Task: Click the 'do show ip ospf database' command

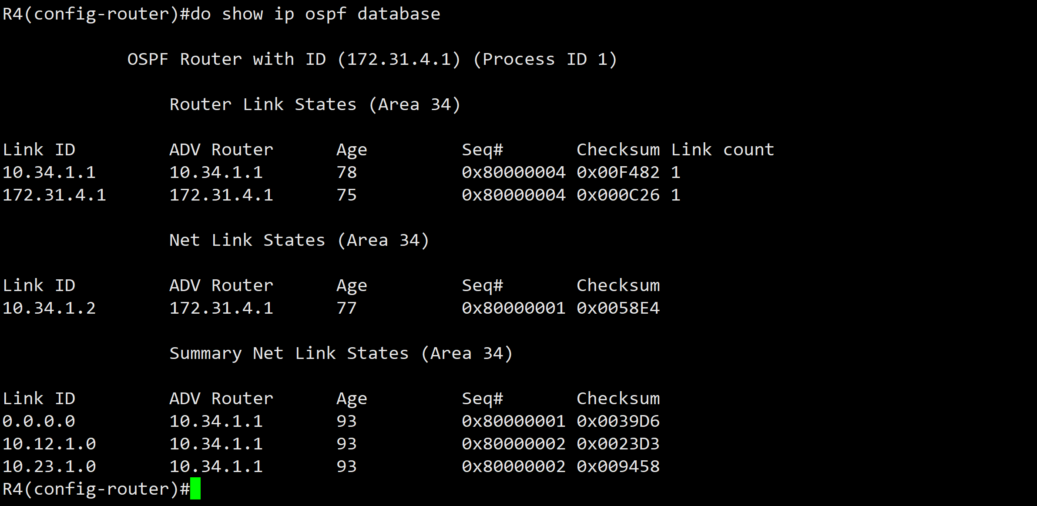Action: pyautogui.click(x=315, y=14)
